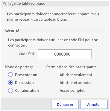Click the PIN usage instruction text
The width and height of the screenshot is (110, 111).
pyautogui.click(x=53, y=43)
